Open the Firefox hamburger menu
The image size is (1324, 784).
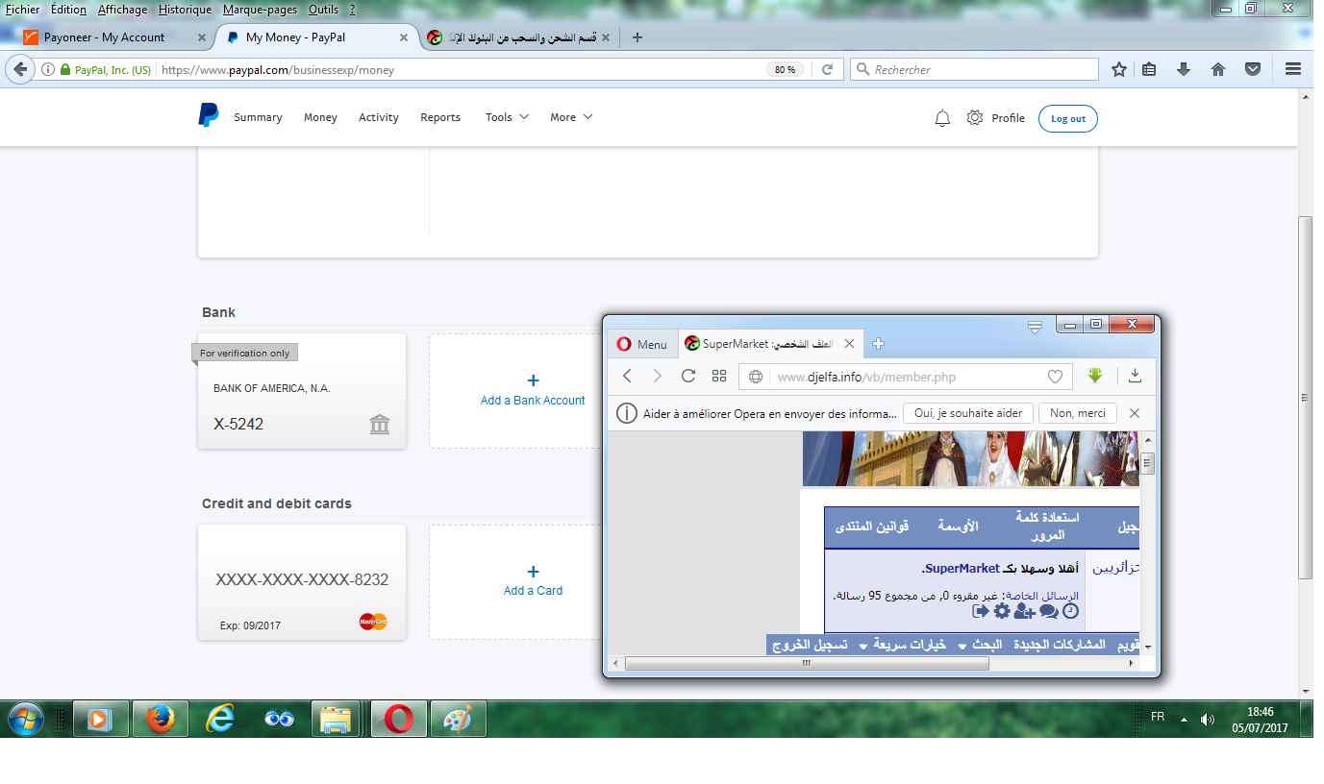click(x=1293, y=69)
